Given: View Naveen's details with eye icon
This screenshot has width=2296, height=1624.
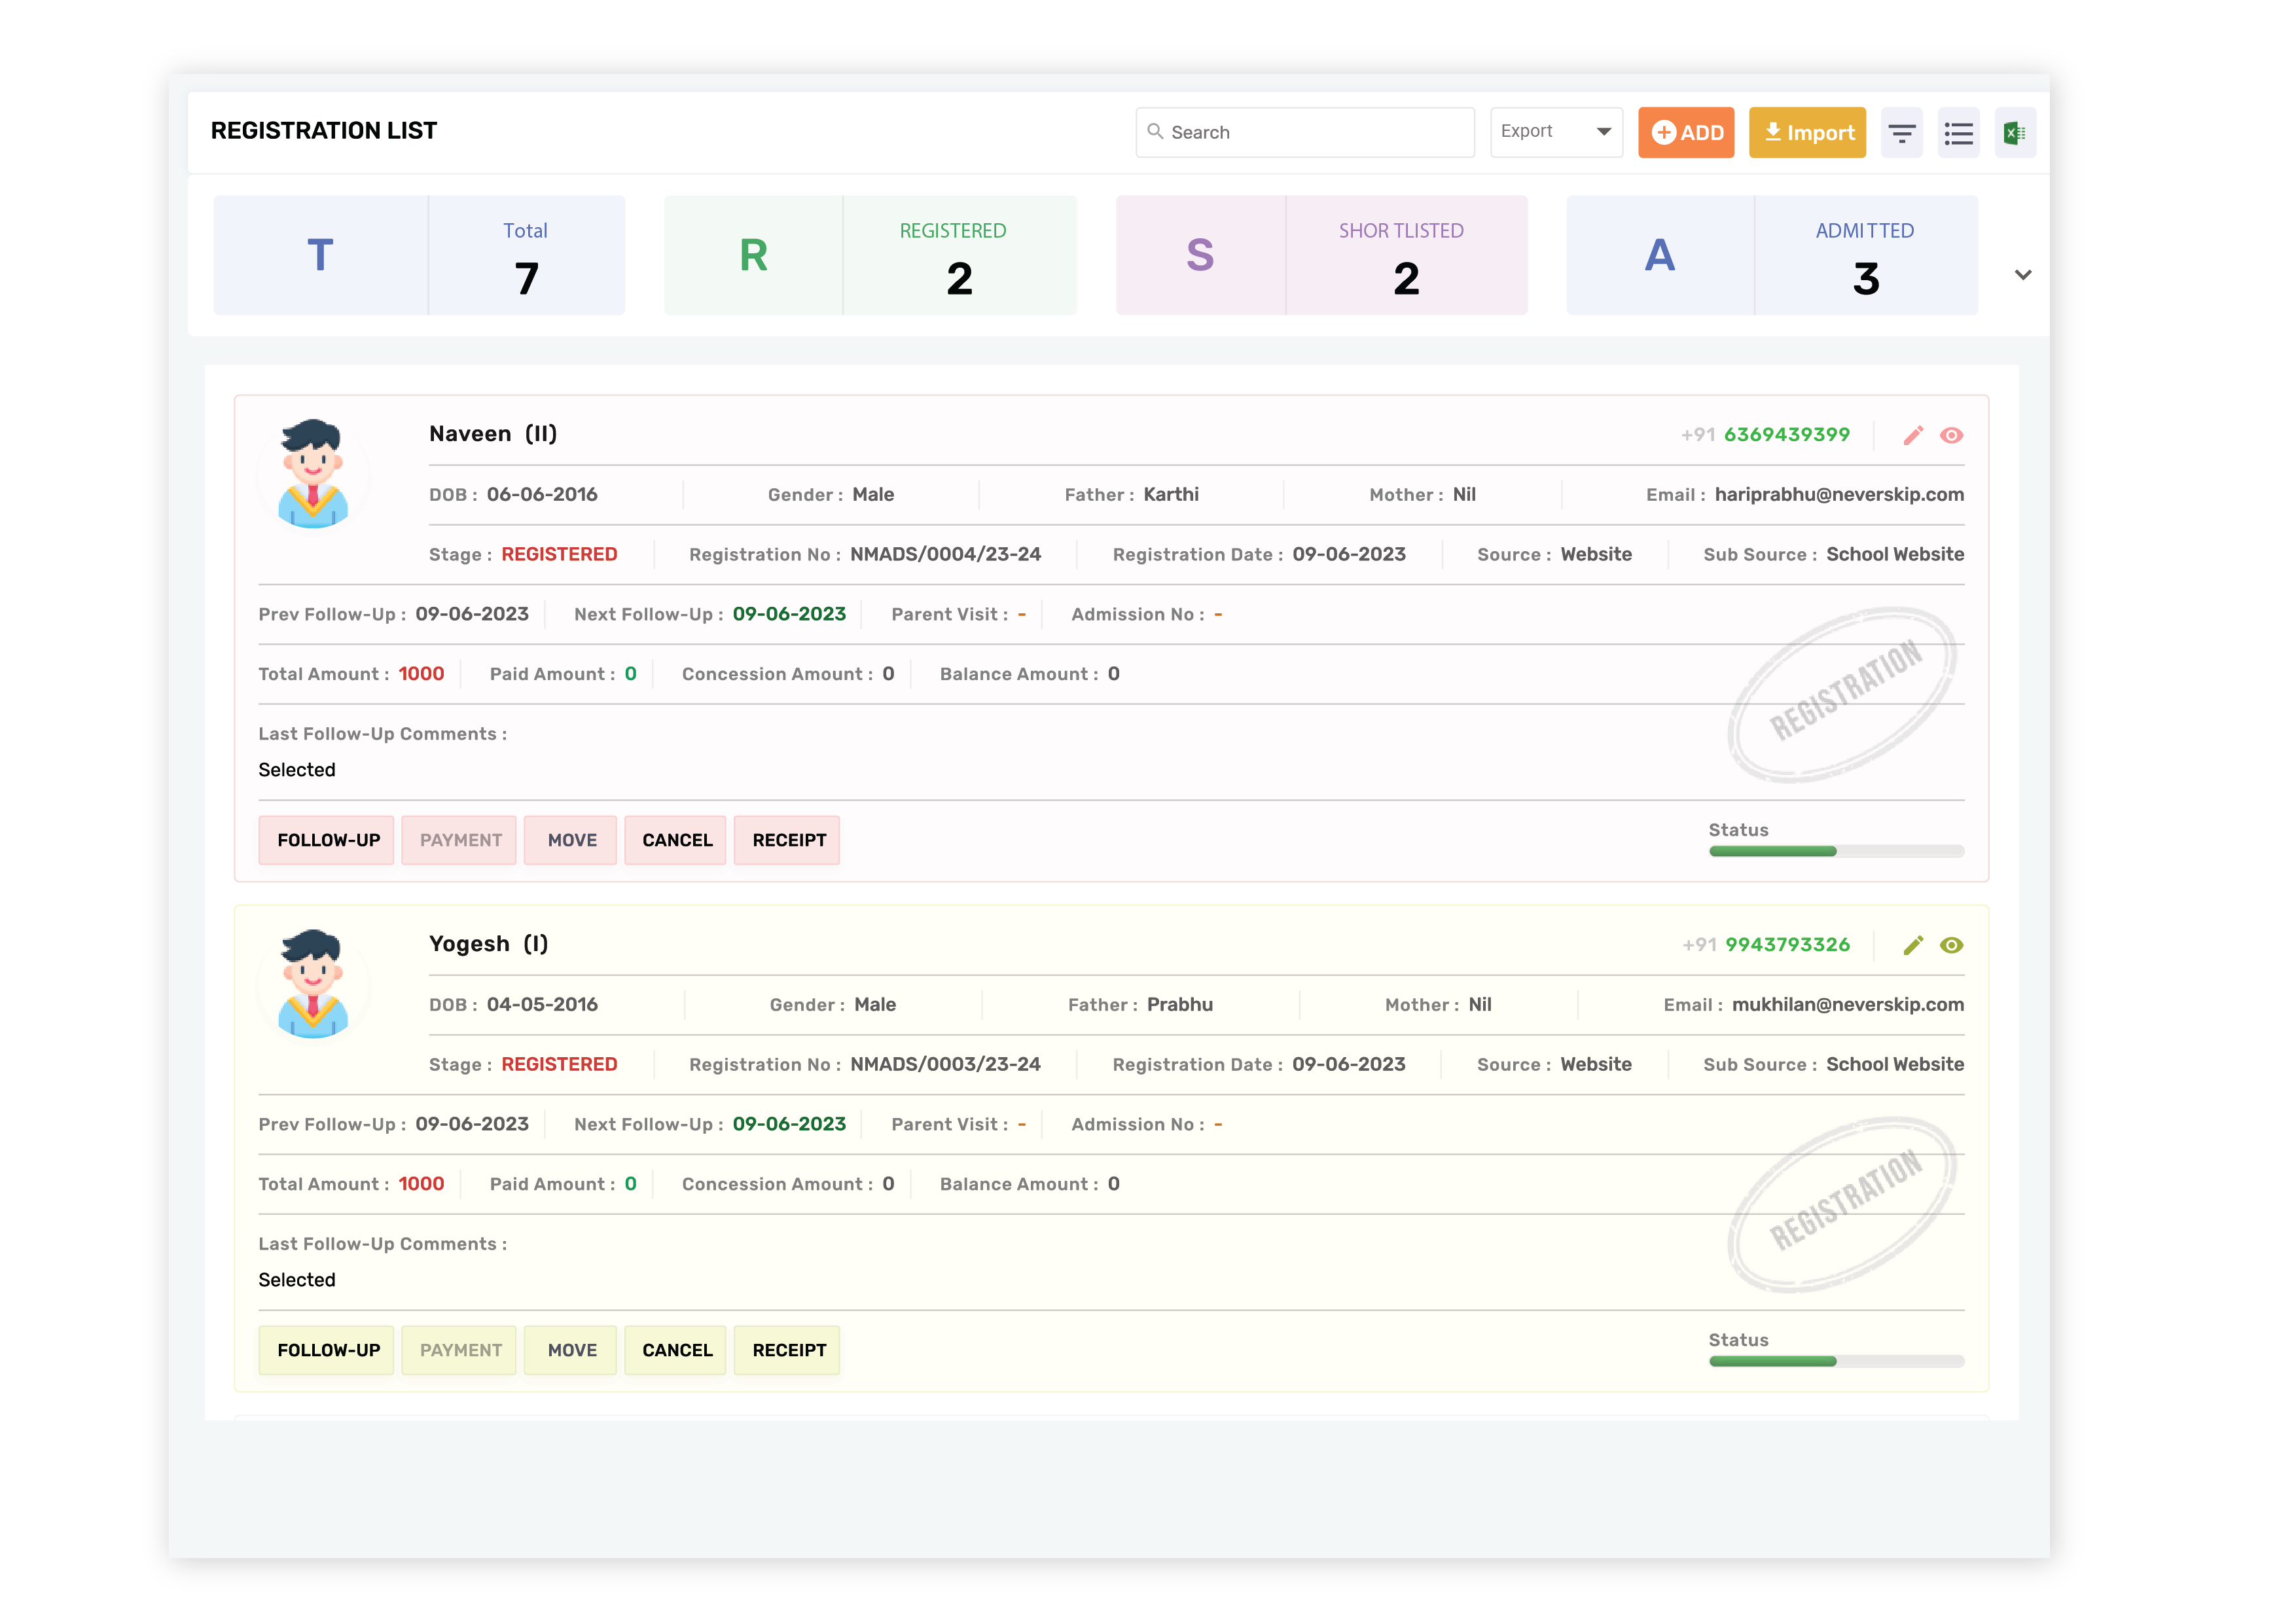Looking at the screenshot, I should (1951, 435).
